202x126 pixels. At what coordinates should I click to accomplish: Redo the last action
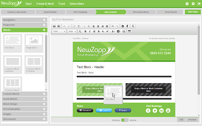[69, 26]
